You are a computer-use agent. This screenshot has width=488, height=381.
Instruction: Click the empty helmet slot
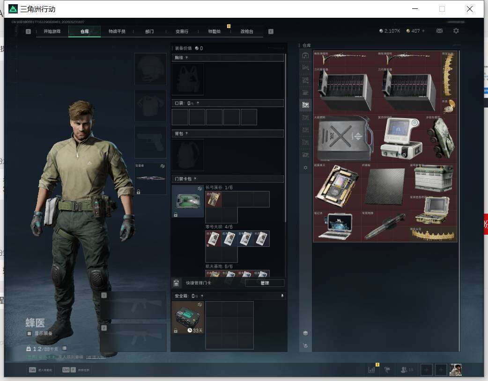coord(150,69)
